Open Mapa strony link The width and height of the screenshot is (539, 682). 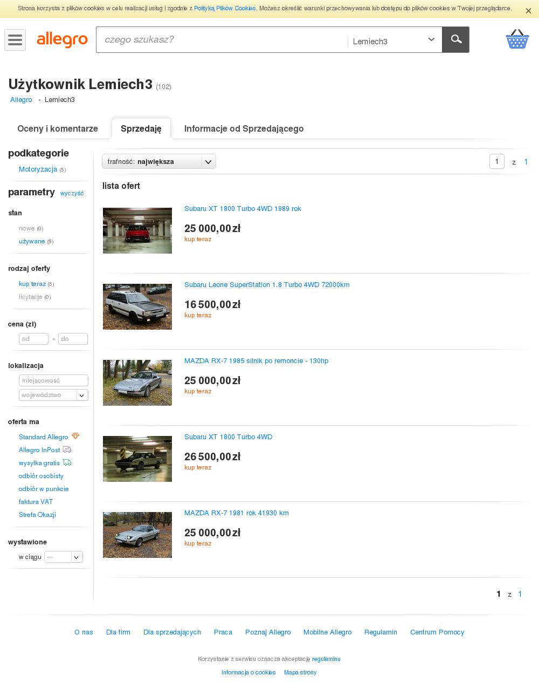[300, 673]
